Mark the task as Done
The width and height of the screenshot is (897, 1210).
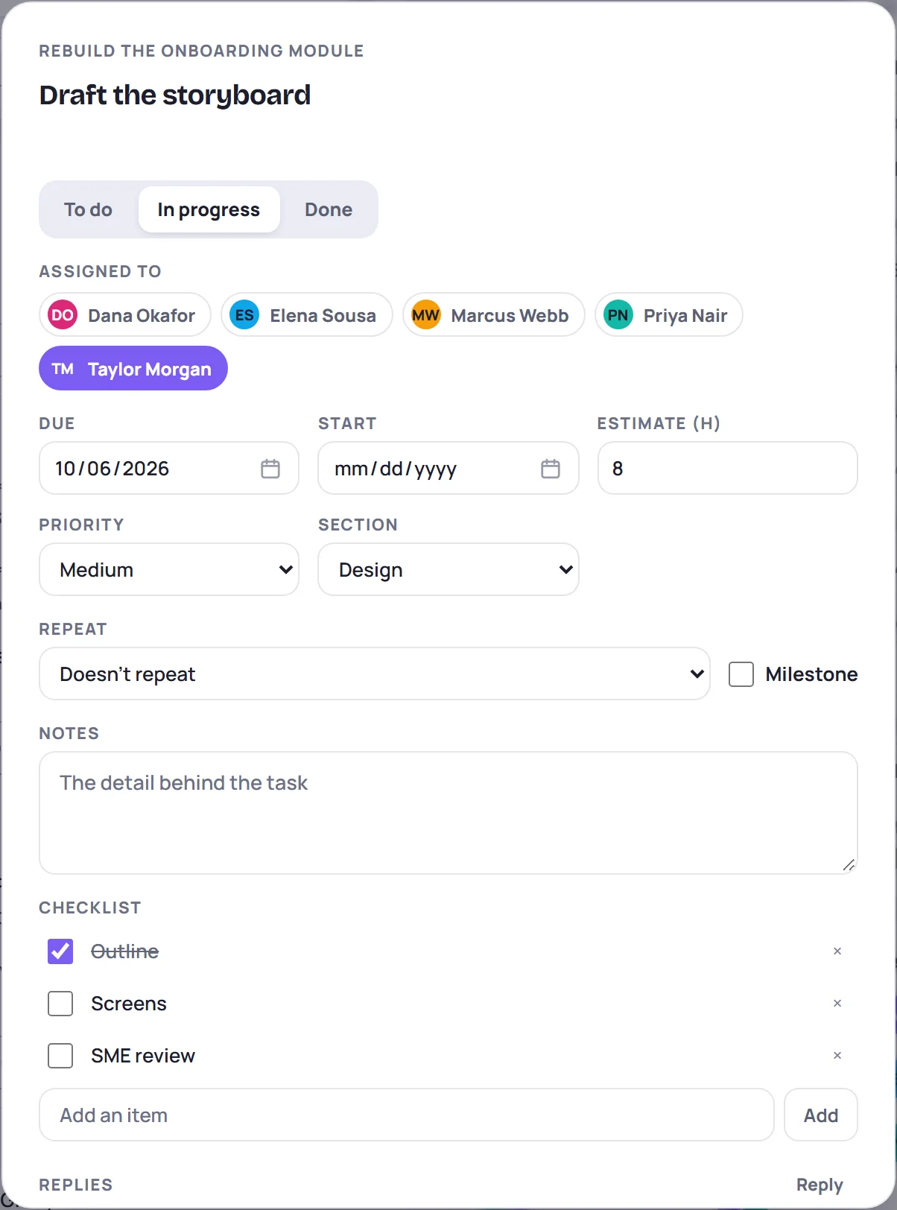coord(329,210)
